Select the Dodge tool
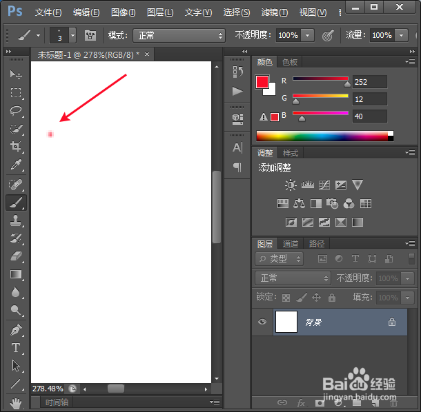Viewport: 421px width, 412px height. tap(16, 311)
